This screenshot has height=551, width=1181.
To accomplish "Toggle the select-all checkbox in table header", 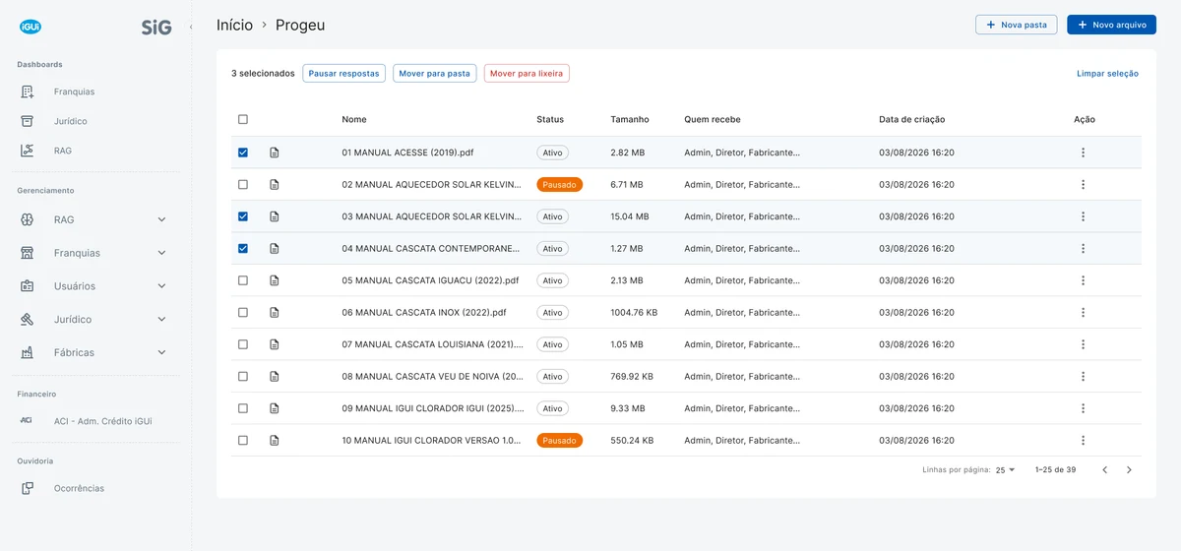I will pos(243,119).
